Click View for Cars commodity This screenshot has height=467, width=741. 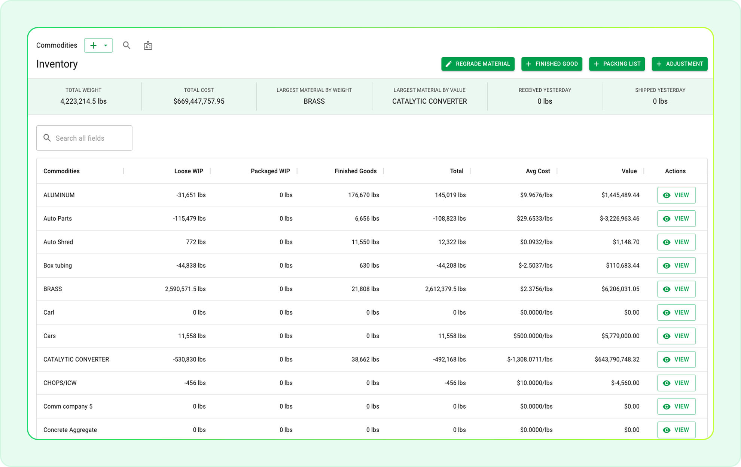click(676, 336)
